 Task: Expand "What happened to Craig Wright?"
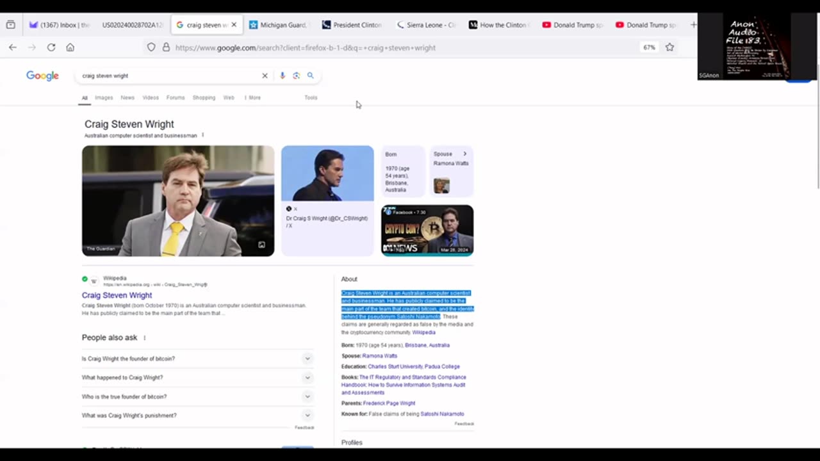coord(197,378)
